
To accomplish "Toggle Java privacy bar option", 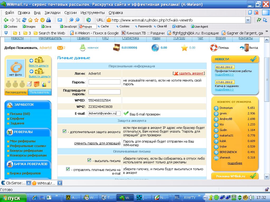I will tap(46, 27).
